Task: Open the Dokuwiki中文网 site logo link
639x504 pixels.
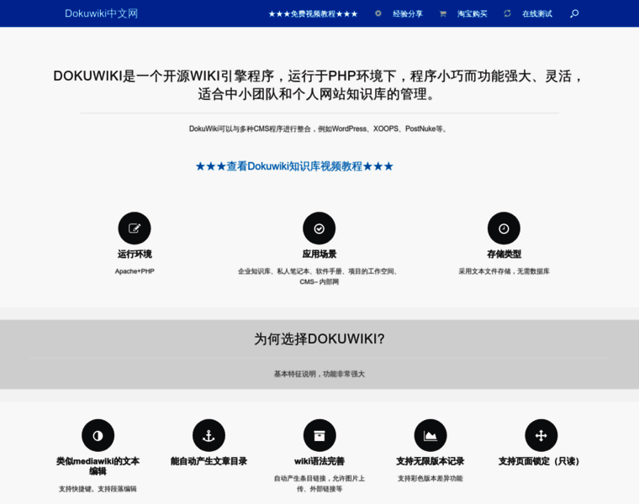Action: [x=101, y=13]
